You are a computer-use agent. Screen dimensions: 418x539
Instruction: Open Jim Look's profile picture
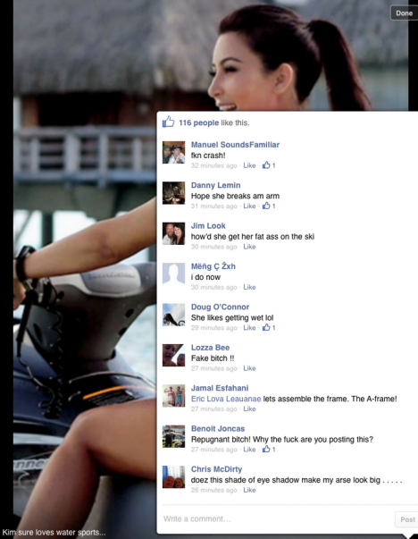[173, 233]
